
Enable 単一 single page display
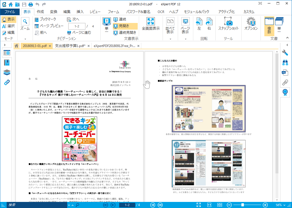106,25
